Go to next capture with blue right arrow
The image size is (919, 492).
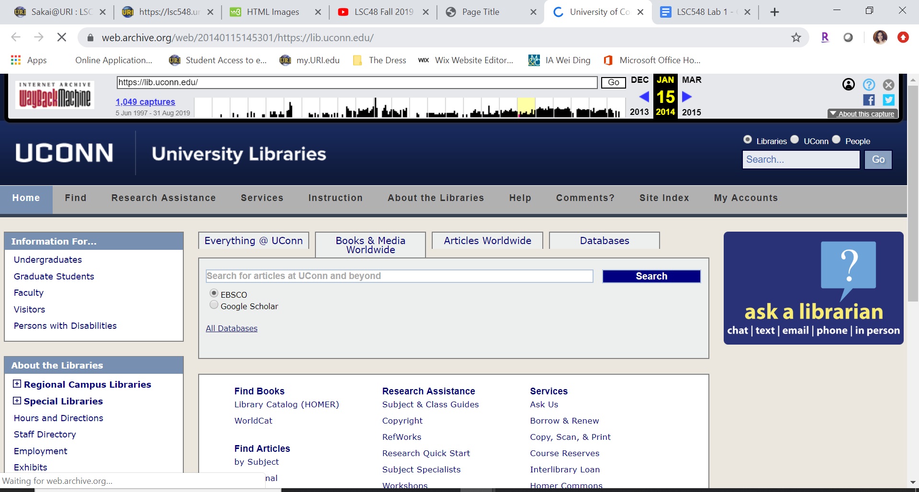687,97
